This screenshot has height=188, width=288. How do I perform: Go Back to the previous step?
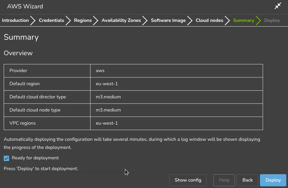click(x=247, y=180)
